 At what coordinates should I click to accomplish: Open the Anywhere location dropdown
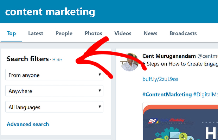click(54, 91)
